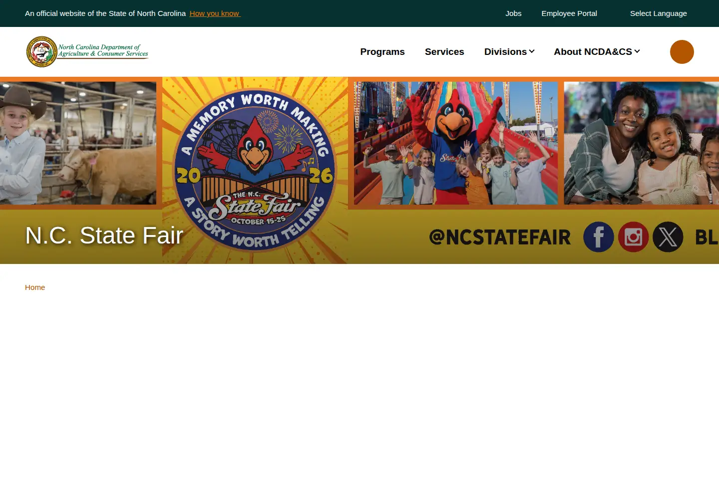Viewport: 719px width, 499px height.
Task: Click the mascot with kids photo
Action: [456, 143]
